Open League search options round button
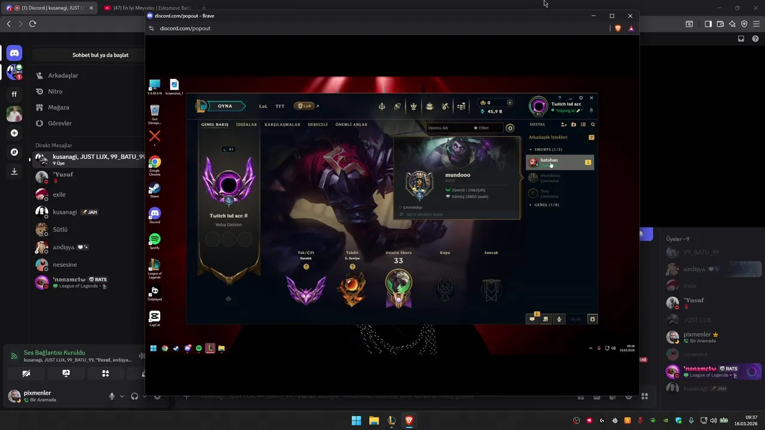Viewport: 765px width, 430px height. click(x=510, y=128)
